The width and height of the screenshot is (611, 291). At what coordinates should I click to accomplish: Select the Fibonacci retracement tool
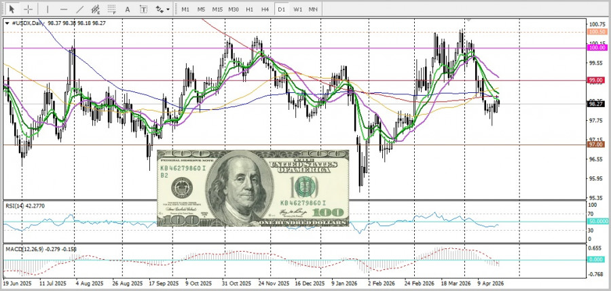tap(112, 9)
